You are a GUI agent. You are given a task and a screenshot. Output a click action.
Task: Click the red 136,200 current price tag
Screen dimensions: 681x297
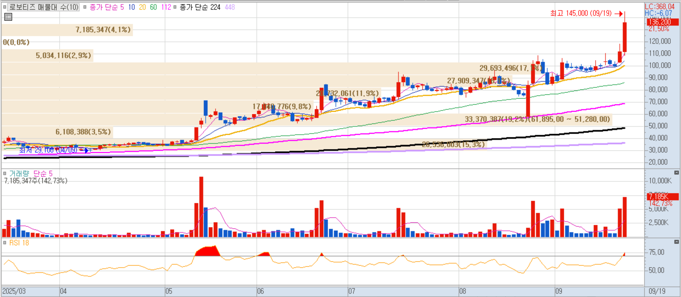pos(662,22)
